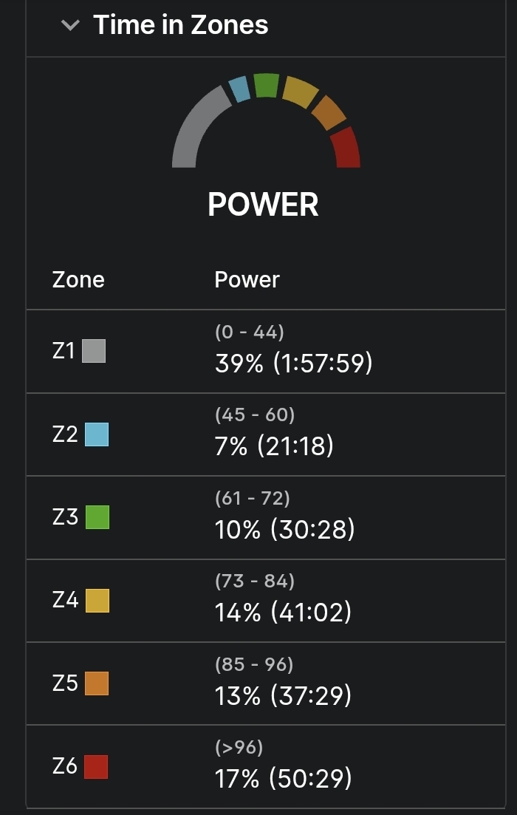Click the Time in Zones heading

click(180, 25)
